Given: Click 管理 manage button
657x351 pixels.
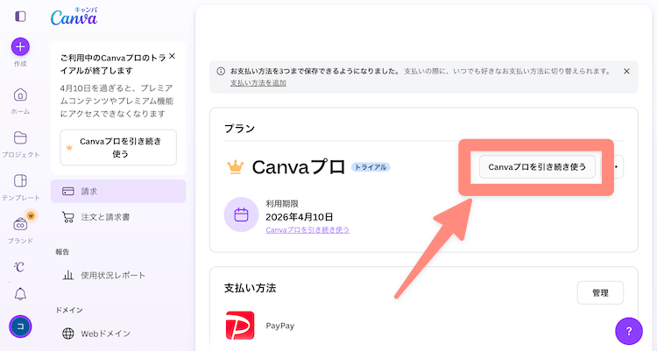Looking at the screenshot, I should pyautogui.click(x=600, y=292).
